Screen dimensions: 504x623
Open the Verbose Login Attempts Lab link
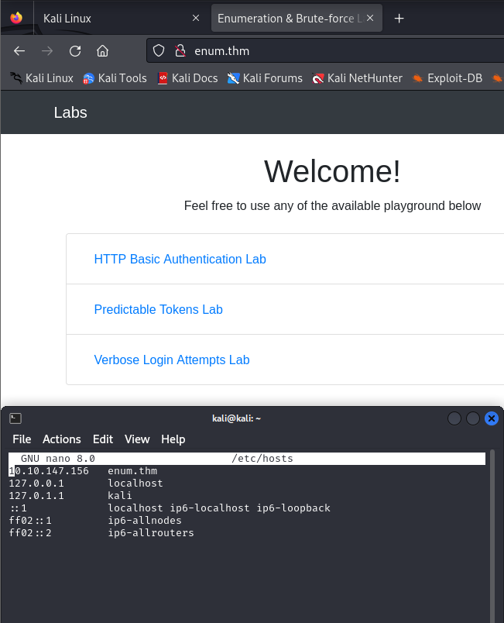[172, 360]
